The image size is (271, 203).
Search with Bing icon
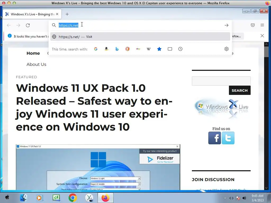117,49
